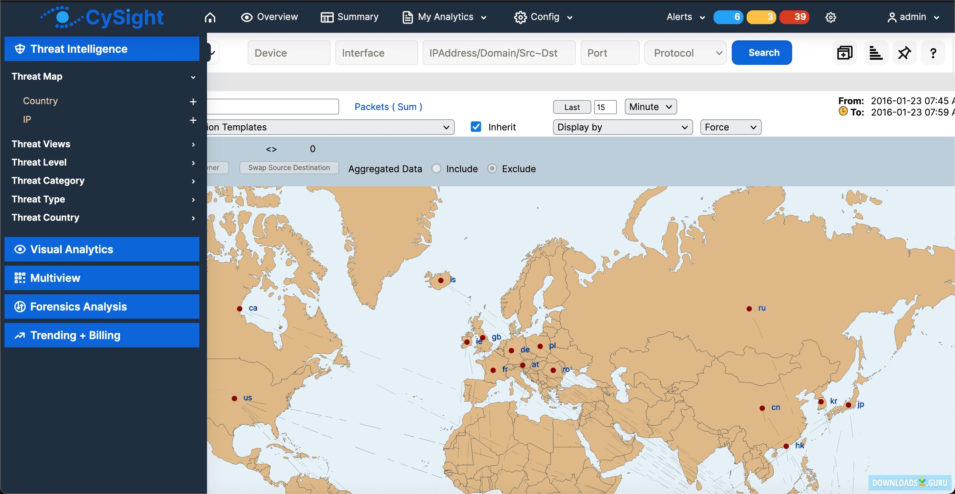Select the Include radio button for Aggregated Data
Screen dimensions: 955x494
coord(436,169)
